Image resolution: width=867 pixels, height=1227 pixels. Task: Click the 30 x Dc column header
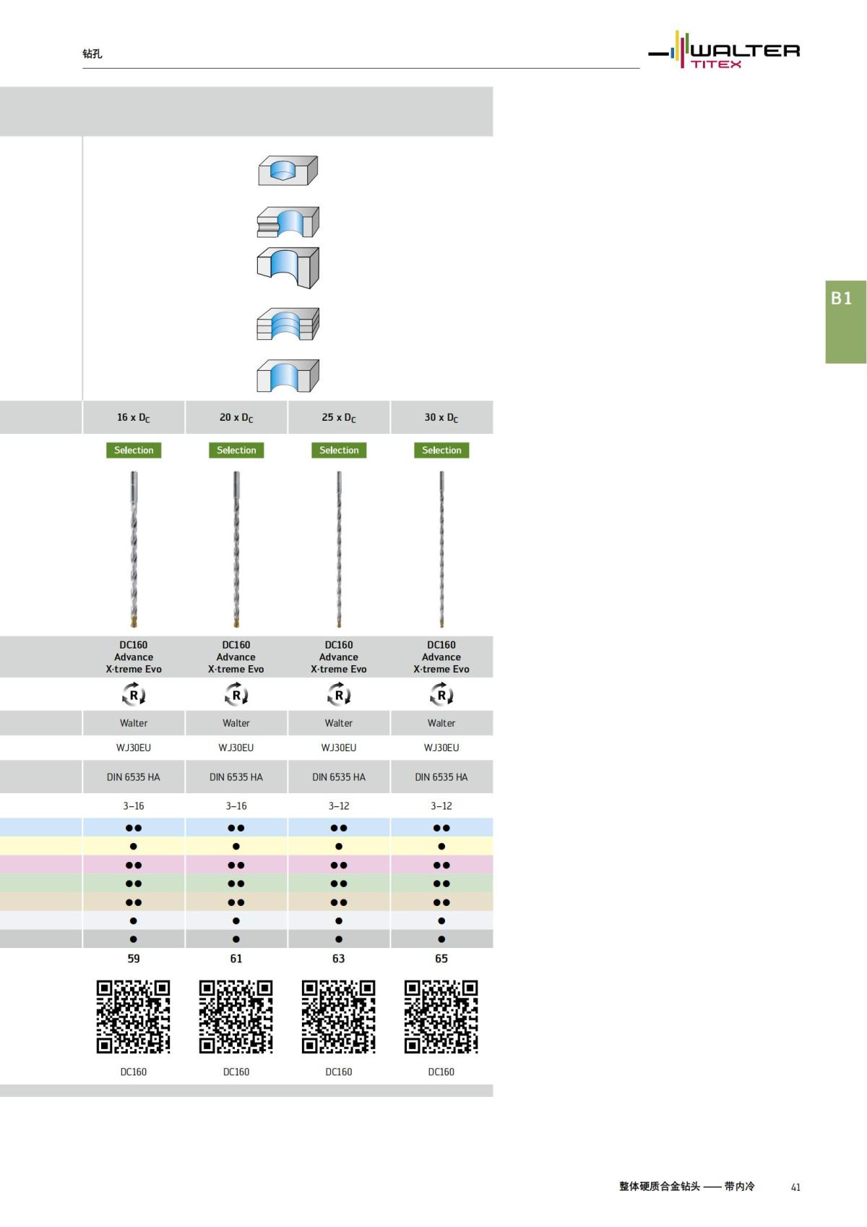[x=441, y=417]
